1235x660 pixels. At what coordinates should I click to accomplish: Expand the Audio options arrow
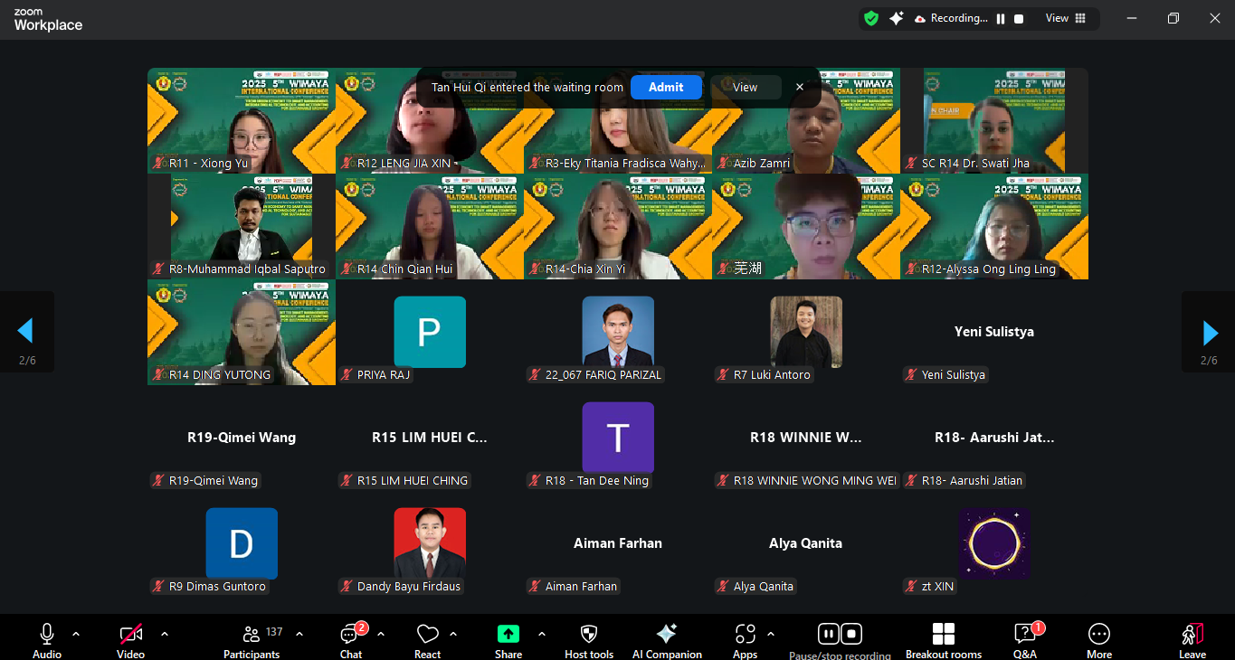(x=76, y=634)
